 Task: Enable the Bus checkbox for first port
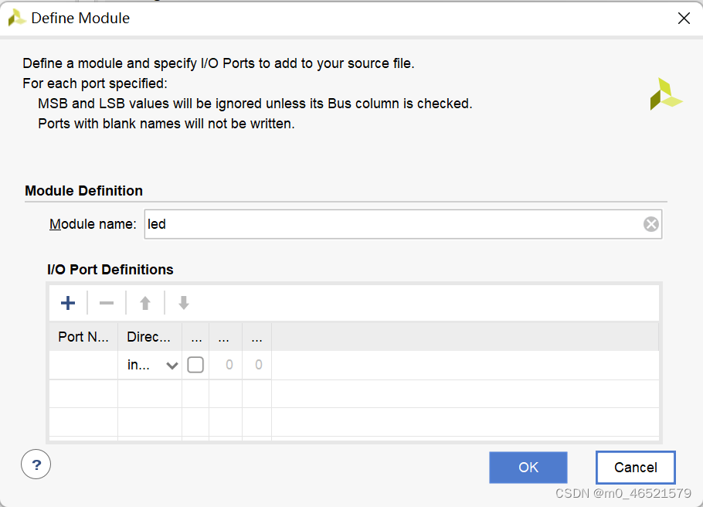[195, 365]
